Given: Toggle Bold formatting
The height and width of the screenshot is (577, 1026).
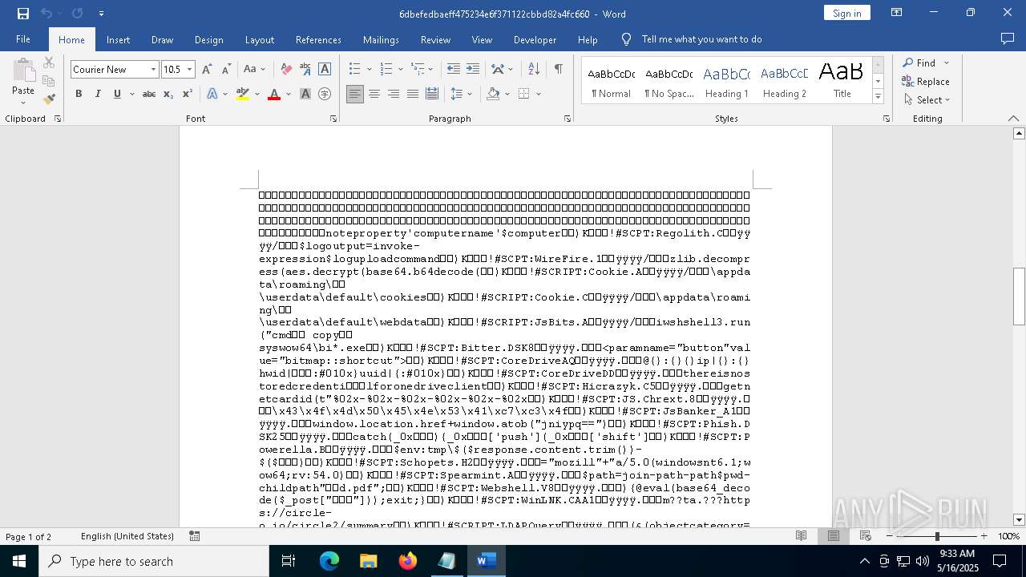Looking at the screenshot, I should point(79,94).
